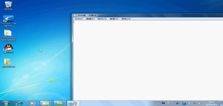Select the Thunder shortcut desktop icon
223x106 pixels.
point(8,19)
